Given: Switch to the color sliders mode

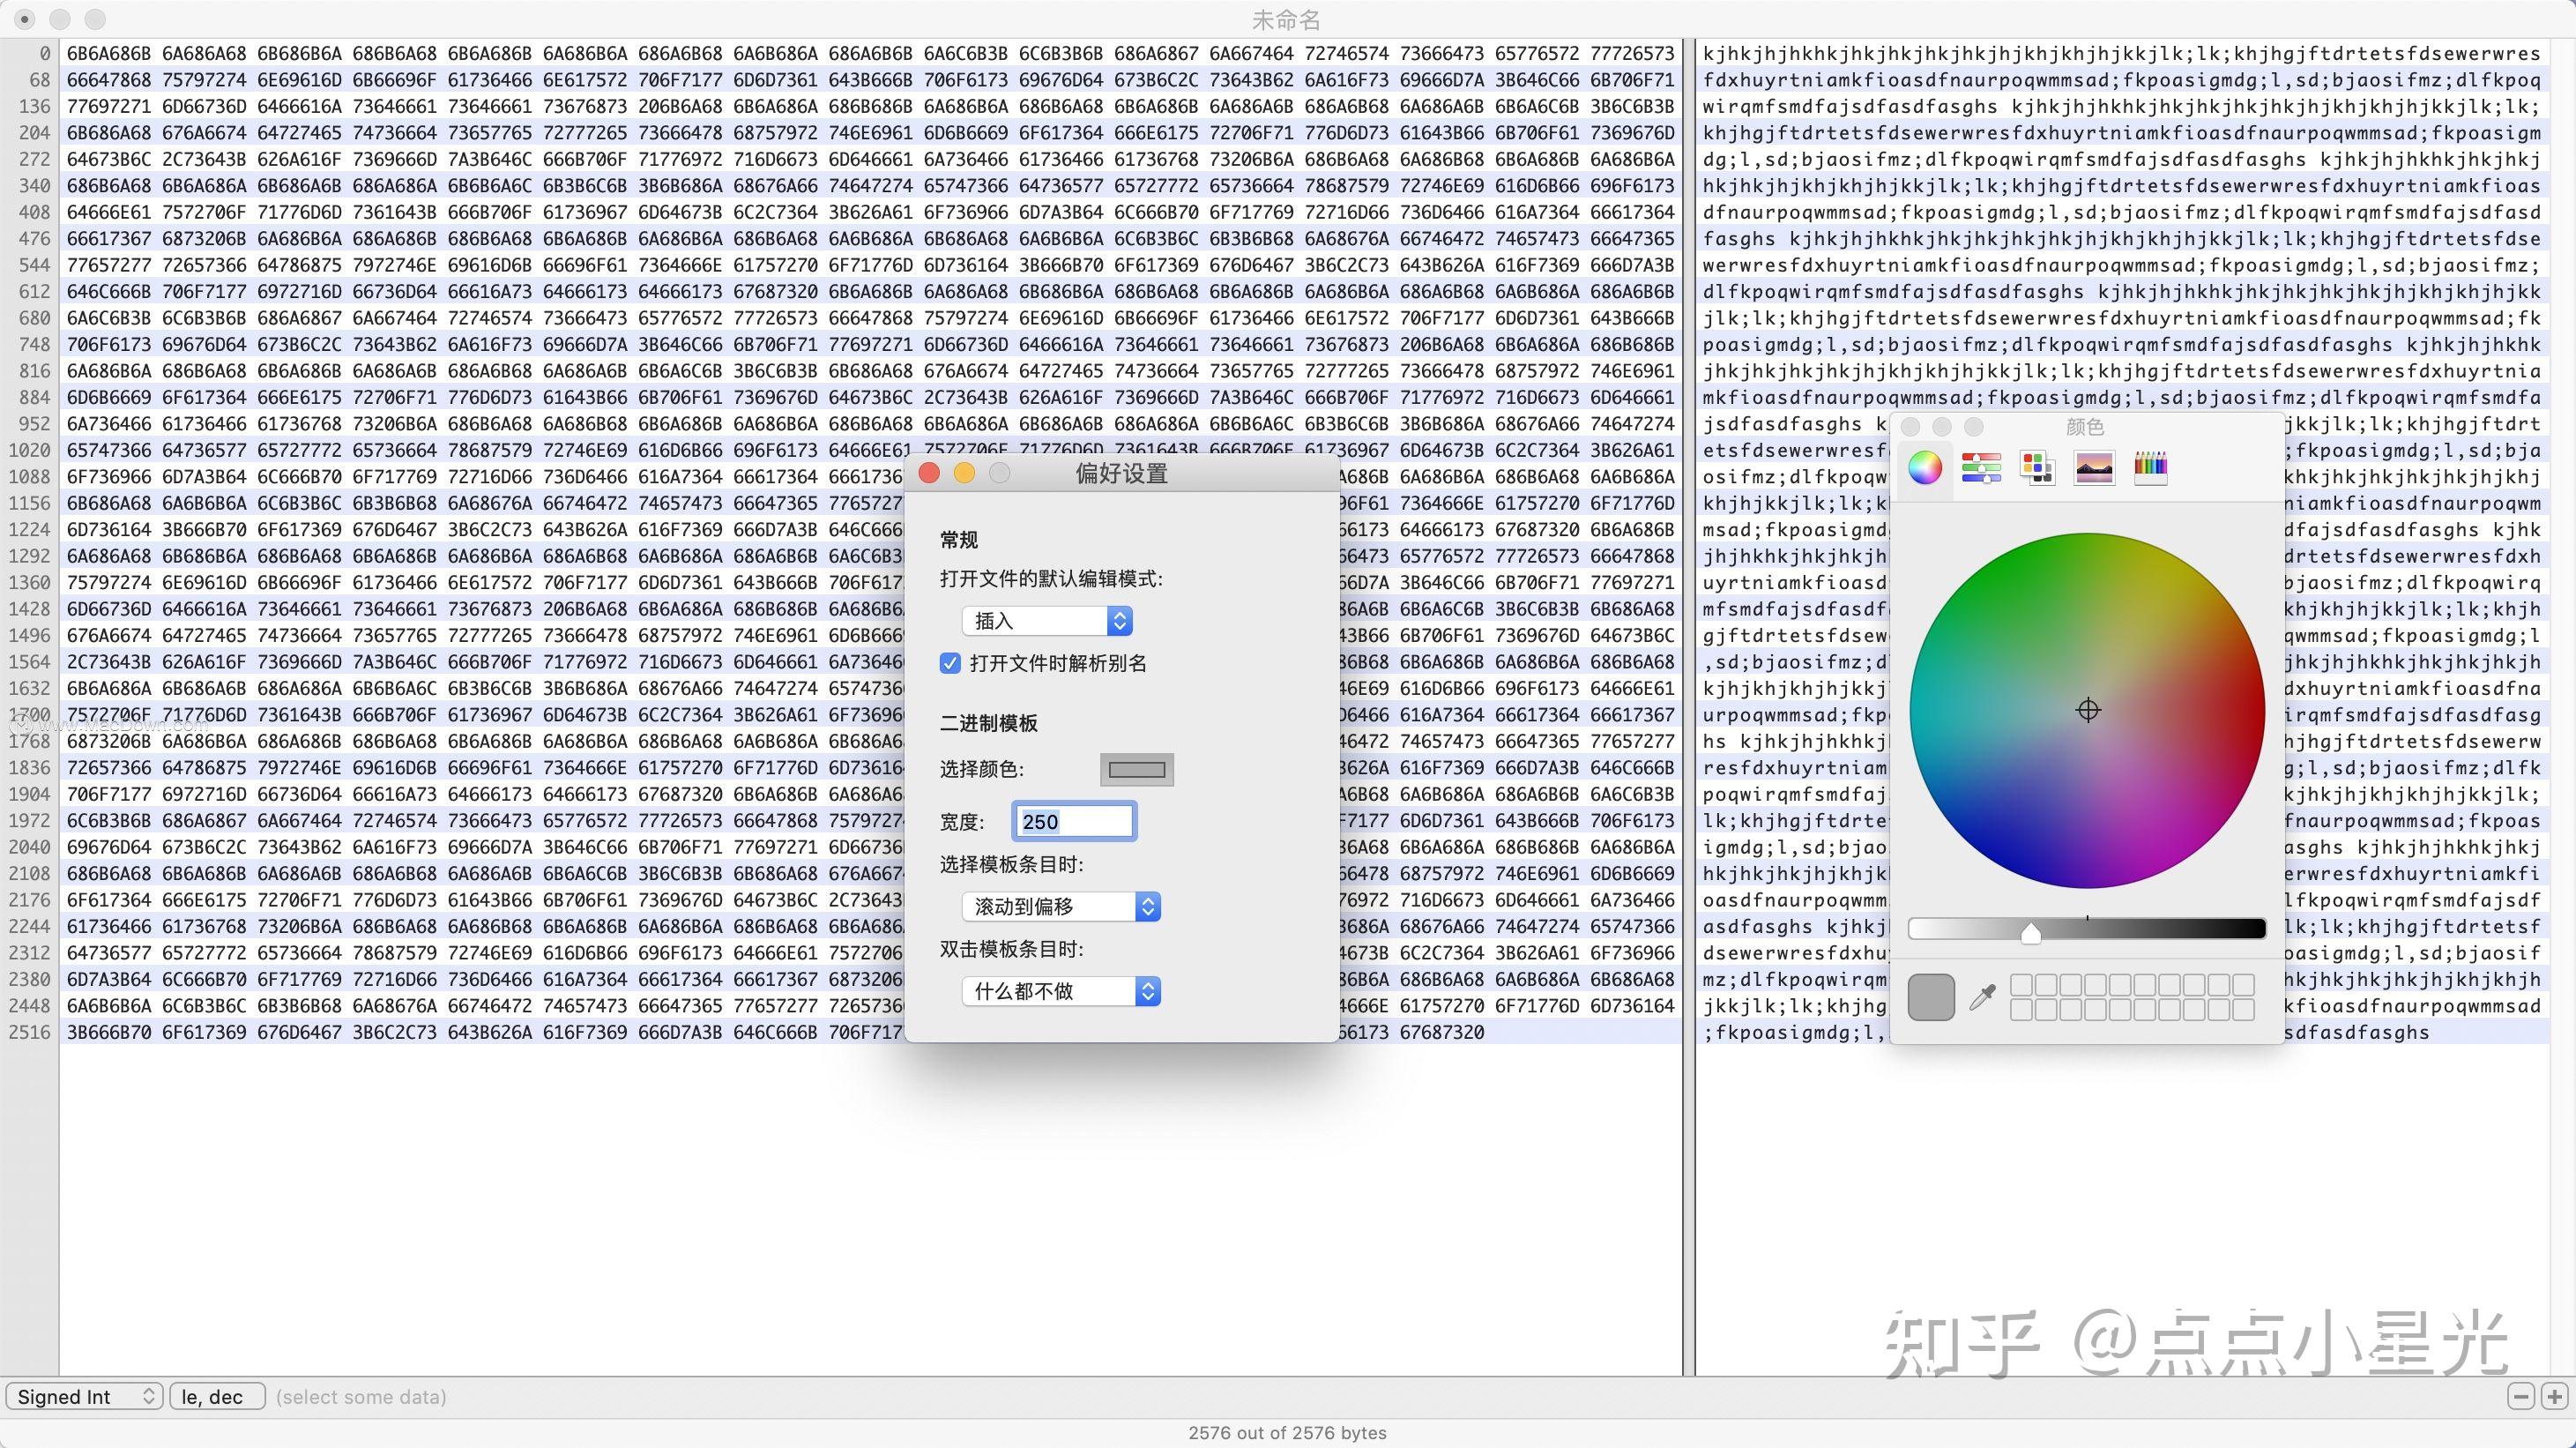Looking at the screenshot, I should click(x=1981, y=467).
